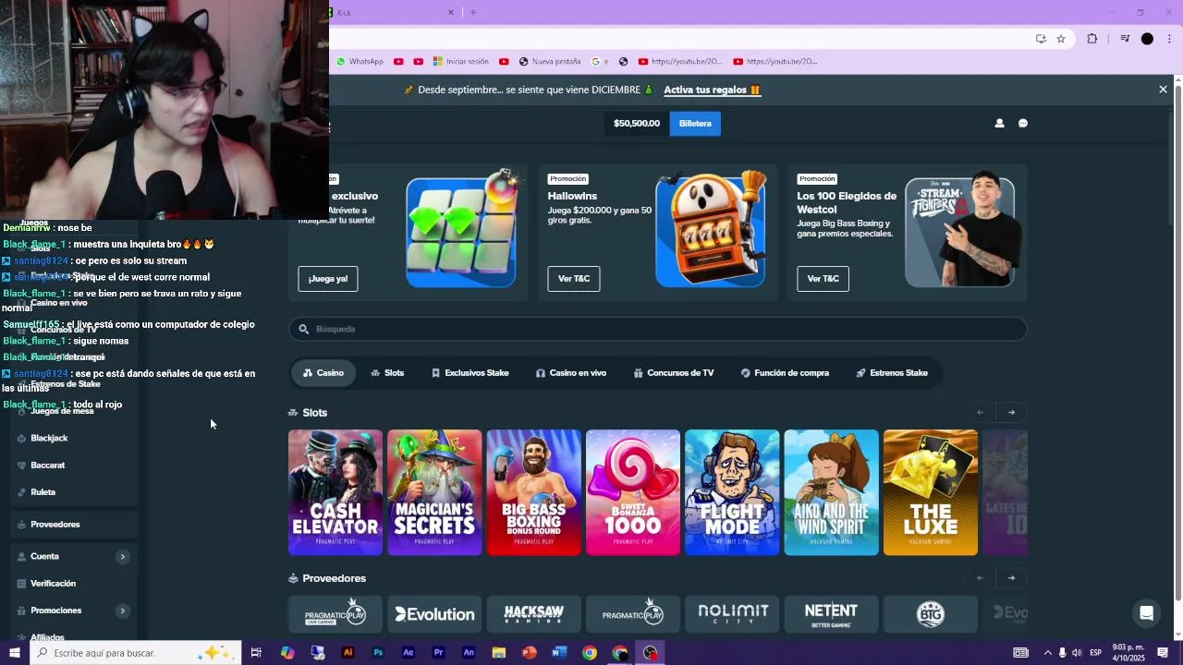
Task: Select the Función de compra tab
Action: click(785, 373)
